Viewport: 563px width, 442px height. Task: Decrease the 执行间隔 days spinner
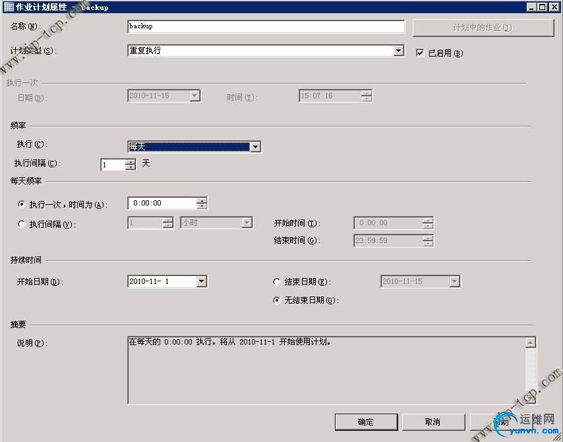tap(131, 167)
